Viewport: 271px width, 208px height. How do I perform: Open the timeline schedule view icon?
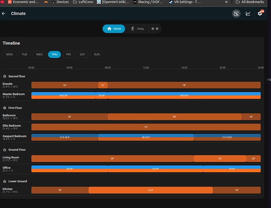pos(236,14)
